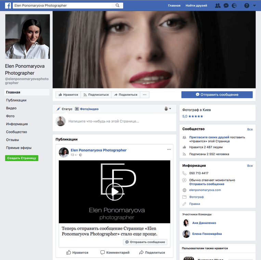Share the post via Поделиться

(152, 252)
